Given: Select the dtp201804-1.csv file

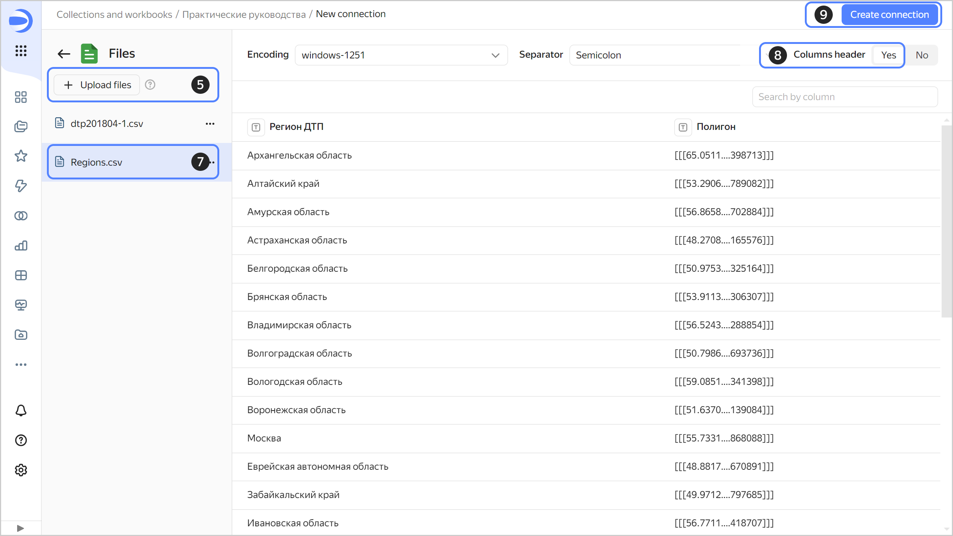Looking at the screenshot, I should [107, 124].
